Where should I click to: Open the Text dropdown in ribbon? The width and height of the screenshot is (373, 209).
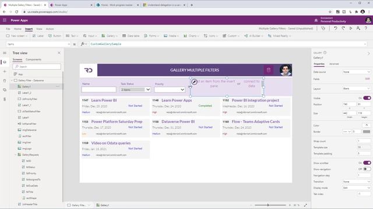click(x=72, y=36)
